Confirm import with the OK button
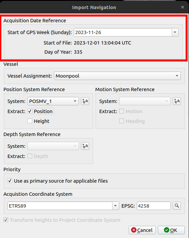Image resolution: width=189 pixels, height=238 pixels. click(x=171, y=230)
